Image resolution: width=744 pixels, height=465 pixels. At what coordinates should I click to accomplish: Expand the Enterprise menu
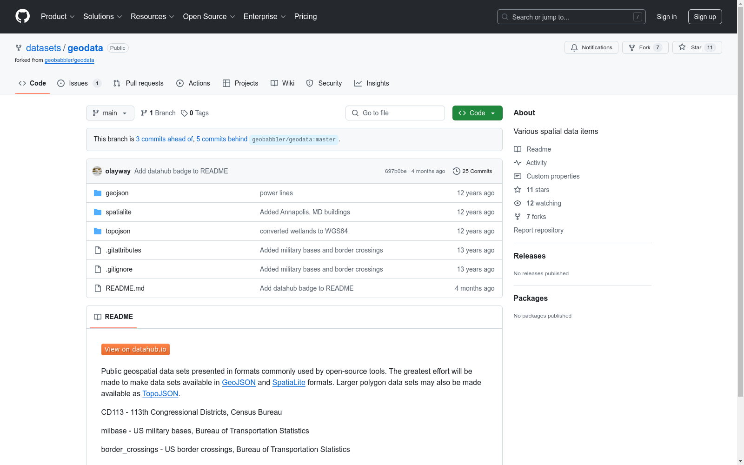click(x=265, y=16)
